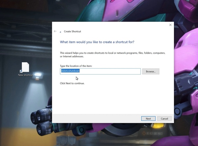
Task: Click the shortcut icon beside Create Shortcut title
Action: point(60,32)
